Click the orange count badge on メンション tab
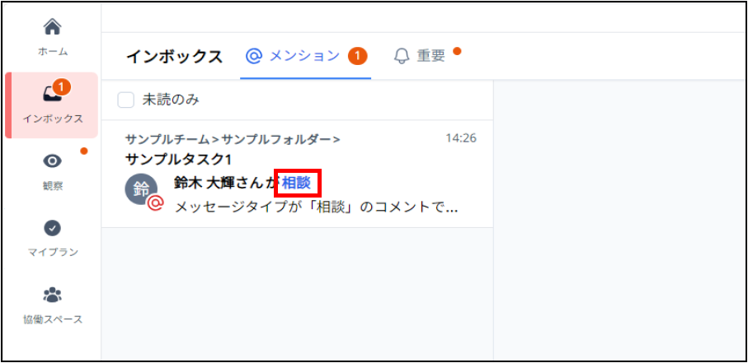This screenshot has height=363, width=748. [357, 56]
